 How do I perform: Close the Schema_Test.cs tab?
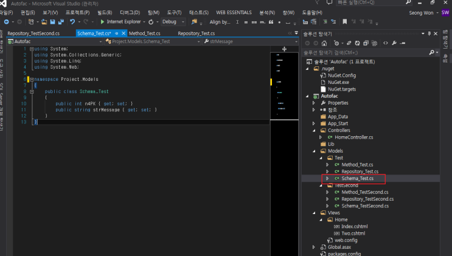point(123,33)
